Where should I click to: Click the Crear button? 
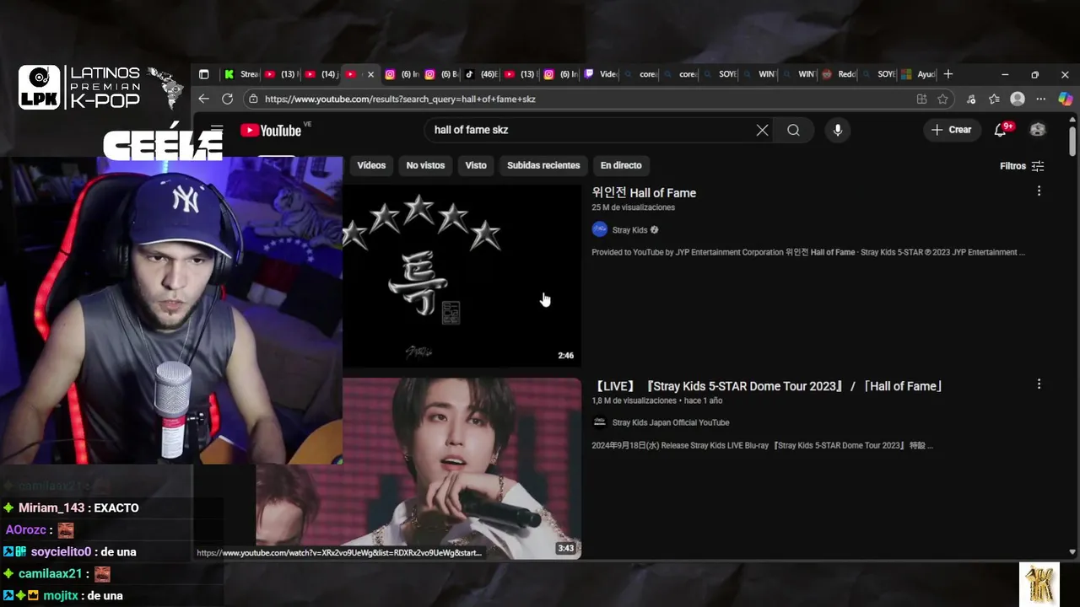tap(951, 130)
